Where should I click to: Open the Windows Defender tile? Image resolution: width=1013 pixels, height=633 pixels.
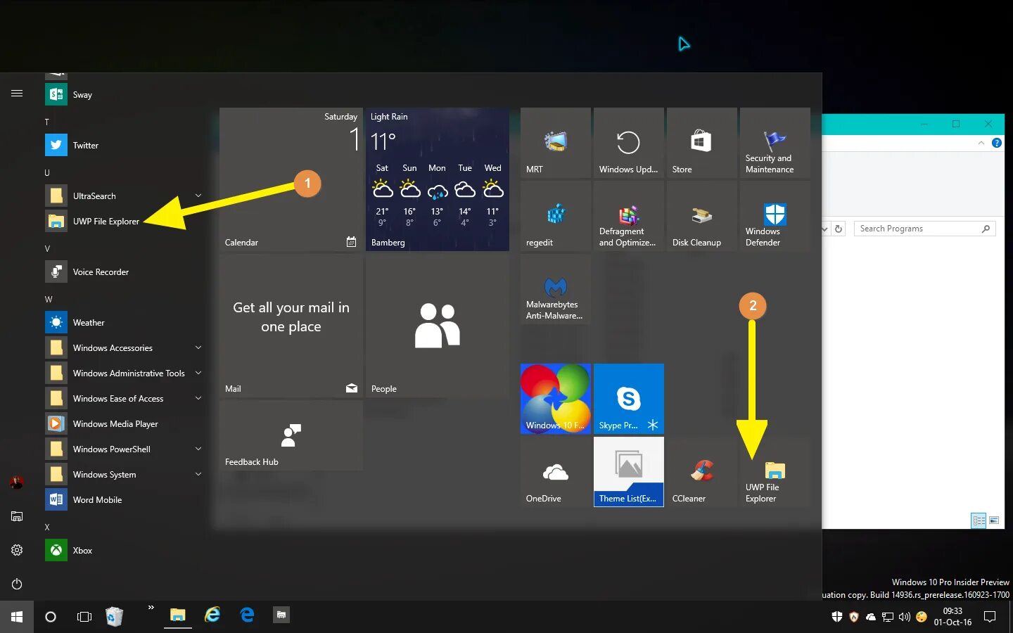point(775,216)
